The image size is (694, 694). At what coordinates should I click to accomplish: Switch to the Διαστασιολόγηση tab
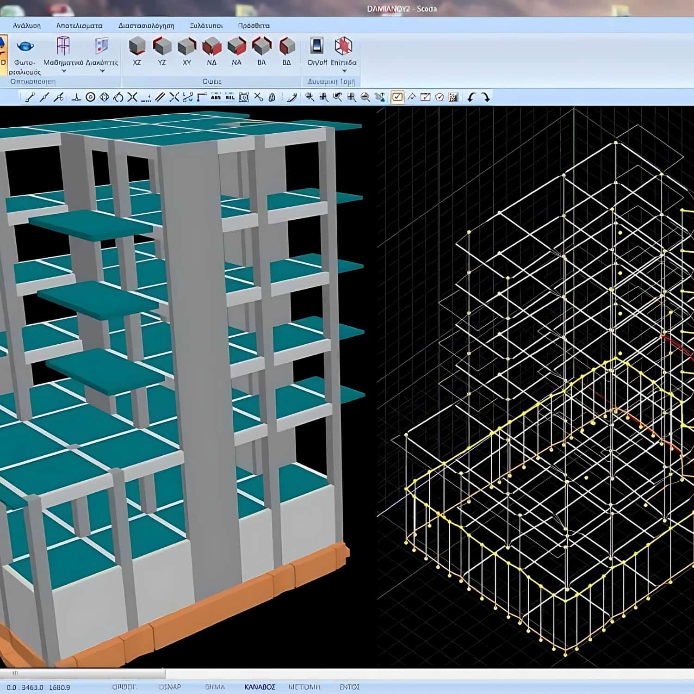[x=146, y=25]
